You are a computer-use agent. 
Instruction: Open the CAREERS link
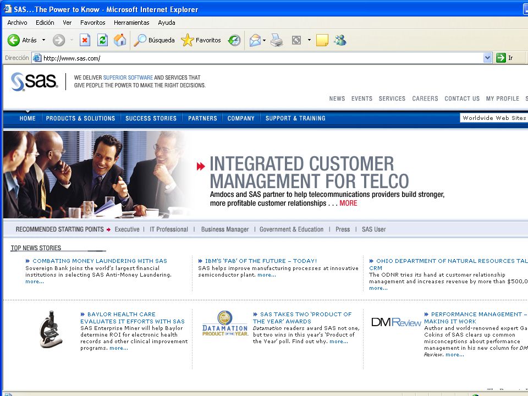coord(425,98)
